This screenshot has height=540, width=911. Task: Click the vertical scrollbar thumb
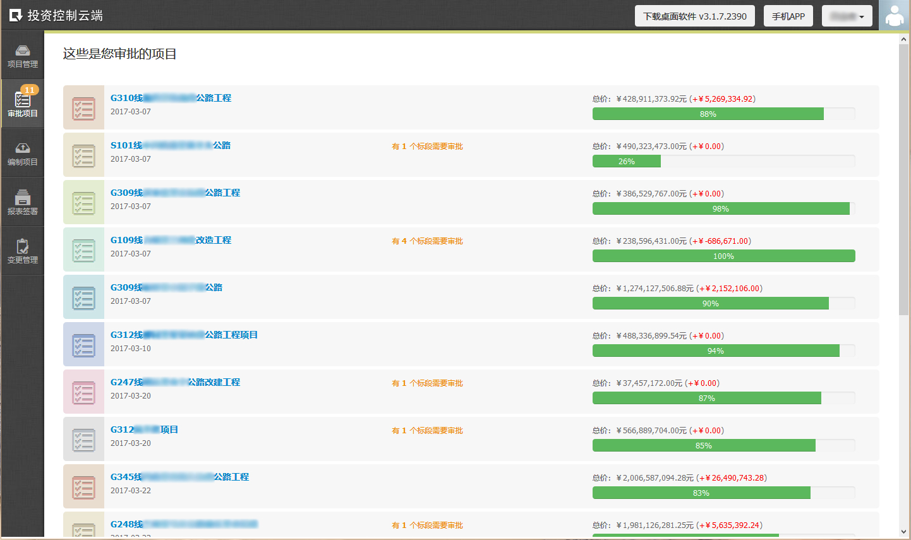(x=903, y=179)
